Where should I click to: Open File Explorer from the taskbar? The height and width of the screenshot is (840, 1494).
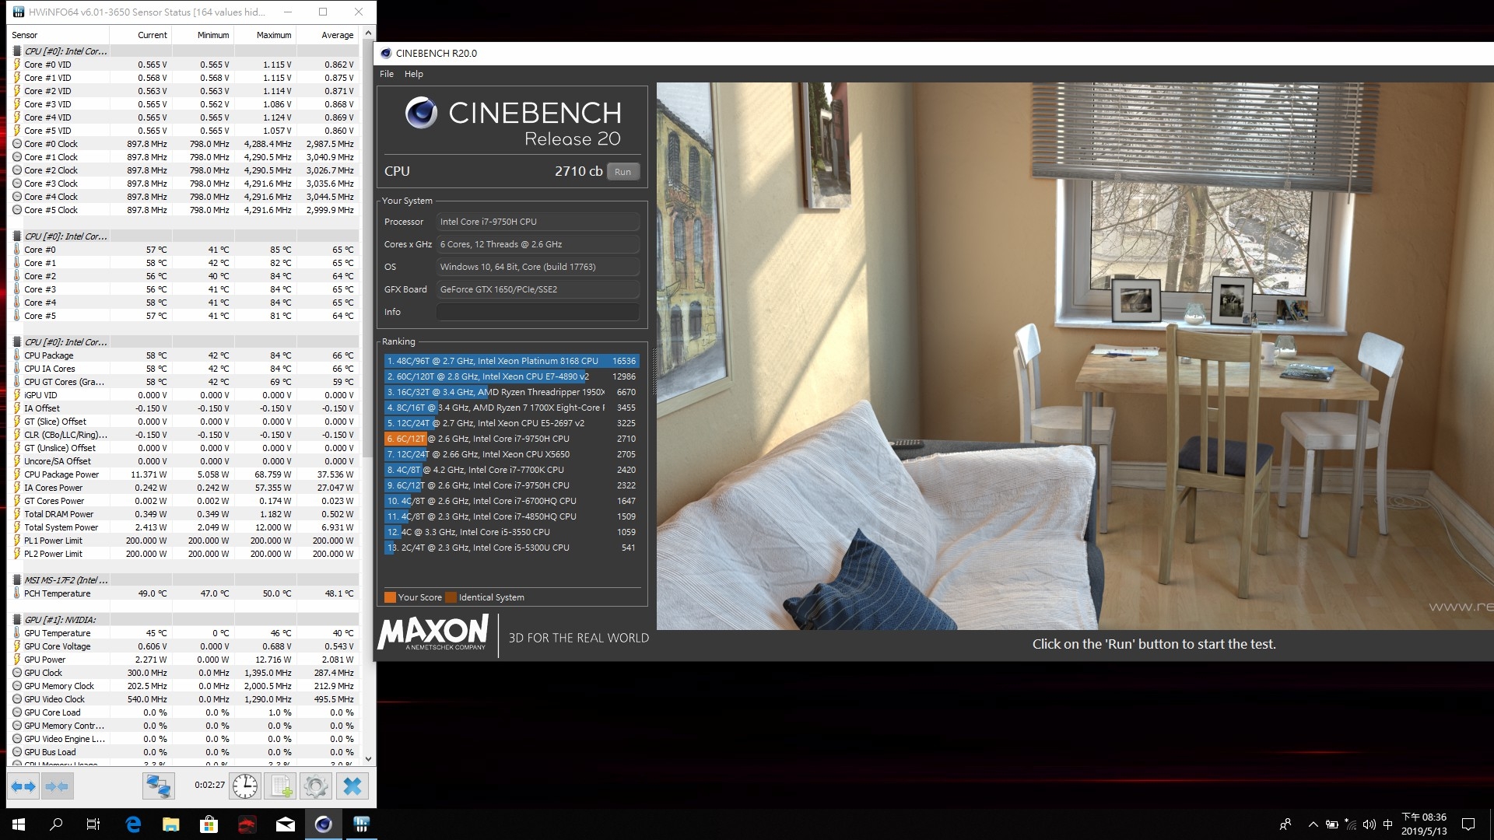click(171, 824)
